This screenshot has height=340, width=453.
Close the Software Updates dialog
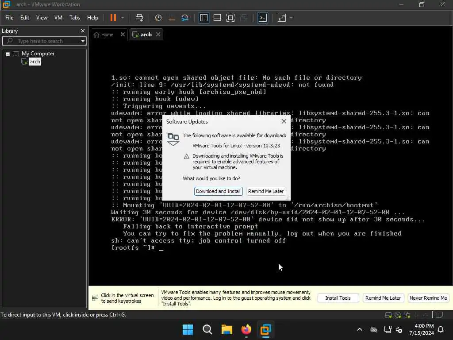tap(284, 121)
